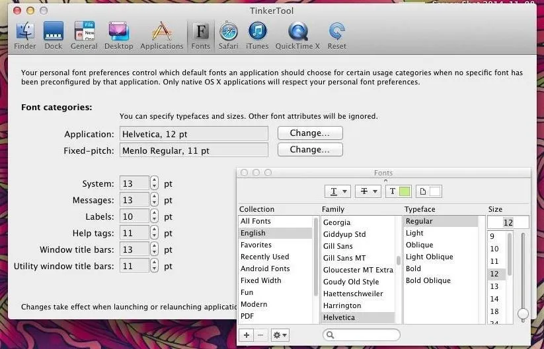The image size is (544, 349).
Task: Click the Messages font size stepper
Action: tap(155, 200)
